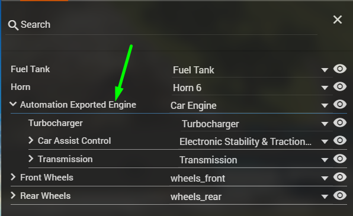Toggle Turbocharger eye icon
Screen dimensions: 353x216
point(340,122)
